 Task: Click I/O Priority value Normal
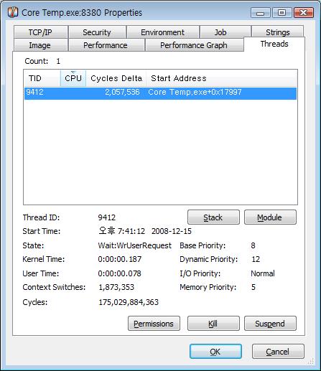pos(263,273)
